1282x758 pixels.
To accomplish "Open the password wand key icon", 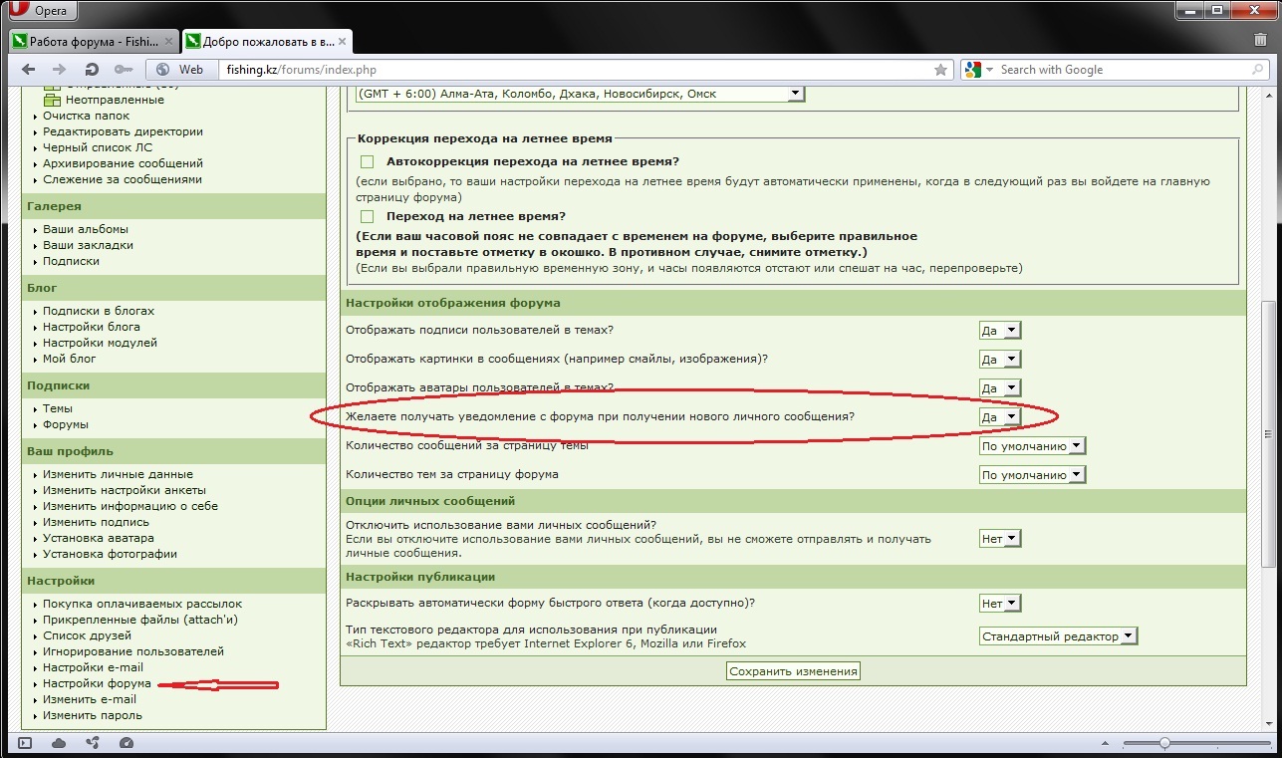I will point(124,70).
